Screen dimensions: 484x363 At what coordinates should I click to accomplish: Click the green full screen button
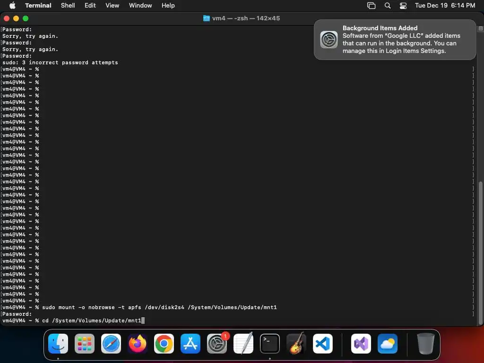coord(26,18)
